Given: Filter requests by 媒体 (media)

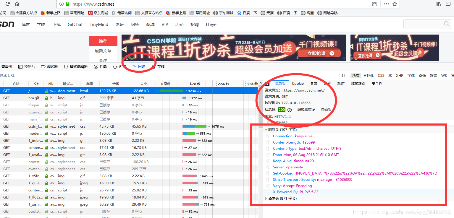Looking at the screenshot, I should (434, 76).
